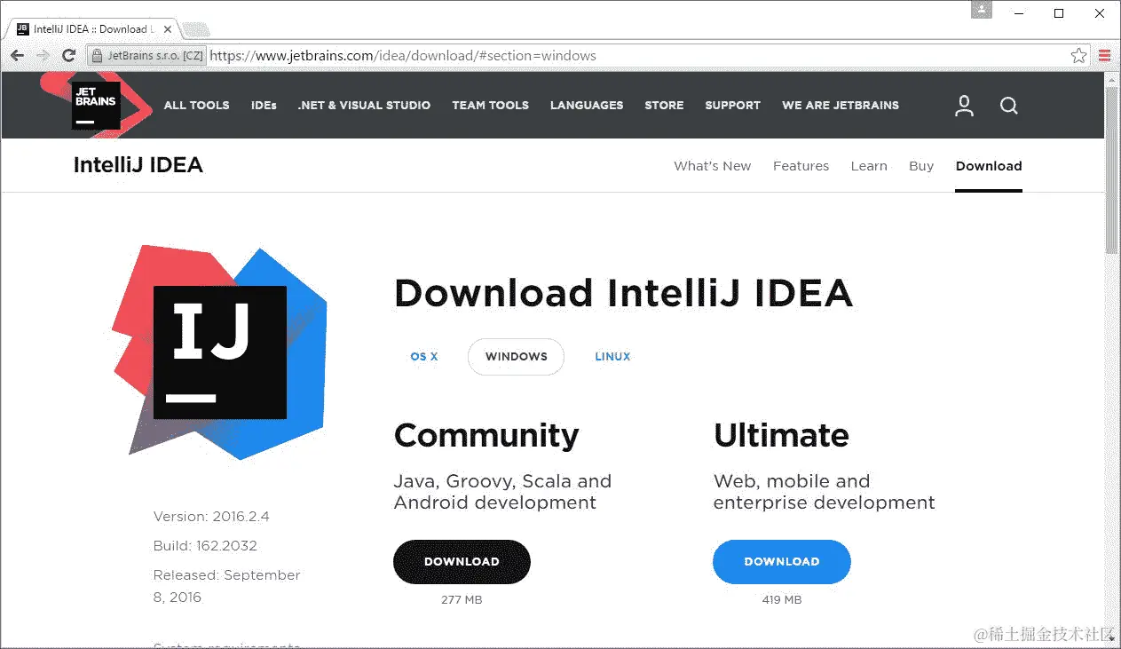This screenshot has width=1121, height=649.
Task: Open IDEs navigation menu
Action: (264, 105)
